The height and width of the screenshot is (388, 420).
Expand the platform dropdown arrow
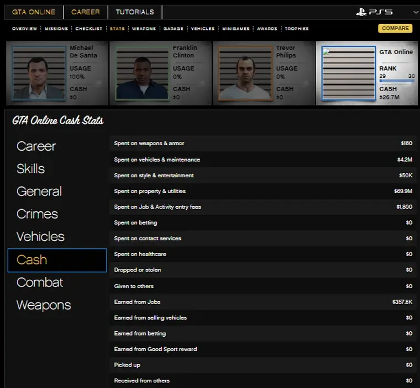tap(416, 12)
